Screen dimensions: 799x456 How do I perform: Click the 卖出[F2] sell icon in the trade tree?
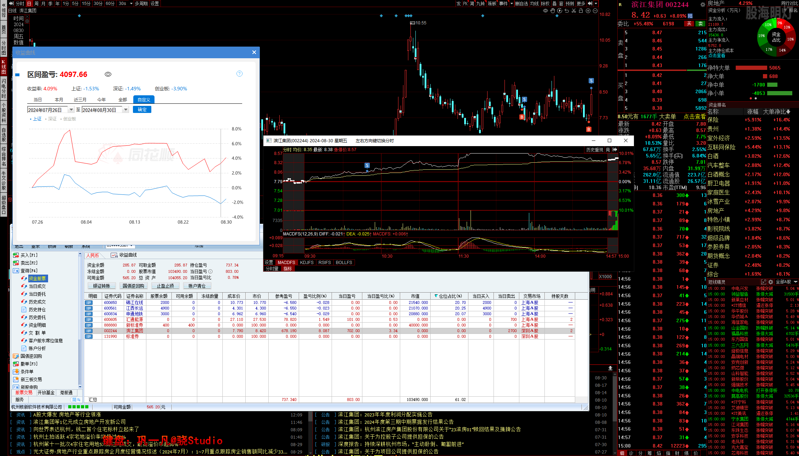tap(16, 263)
